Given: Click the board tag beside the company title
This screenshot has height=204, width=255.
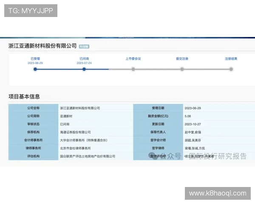Looking at the screenshot, I should (x=84, y=46).
